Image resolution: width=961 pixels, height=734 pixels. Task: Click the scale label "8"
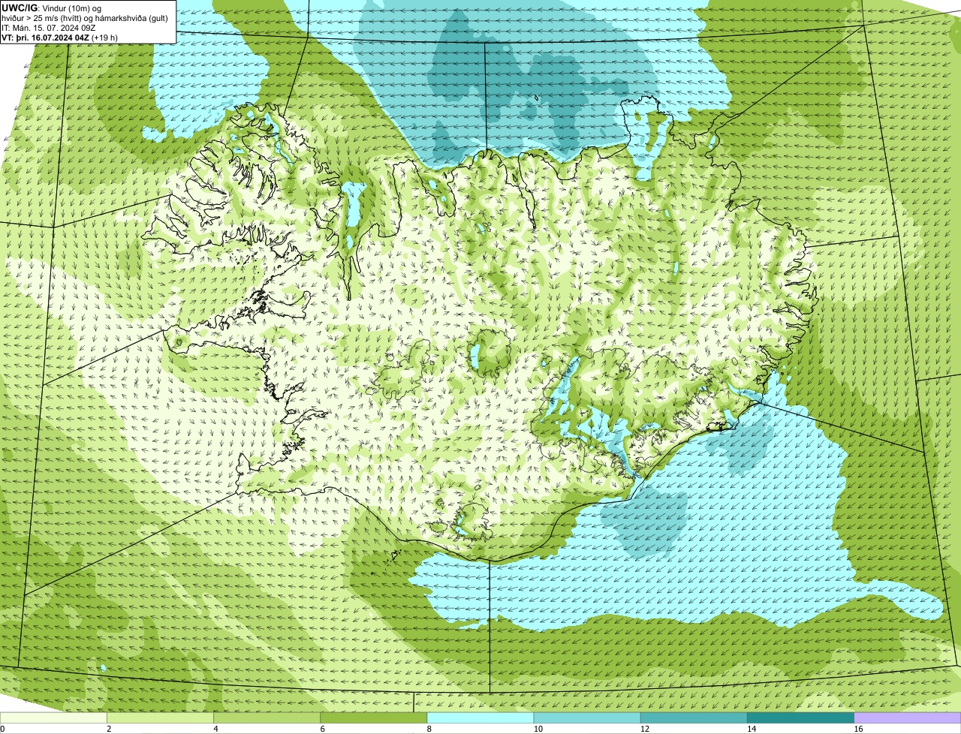click(x=429, y=729)
